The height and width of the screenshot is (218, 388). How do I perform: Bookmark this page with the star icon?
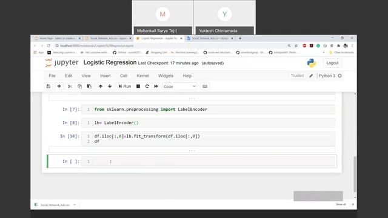tap(296, 46)
